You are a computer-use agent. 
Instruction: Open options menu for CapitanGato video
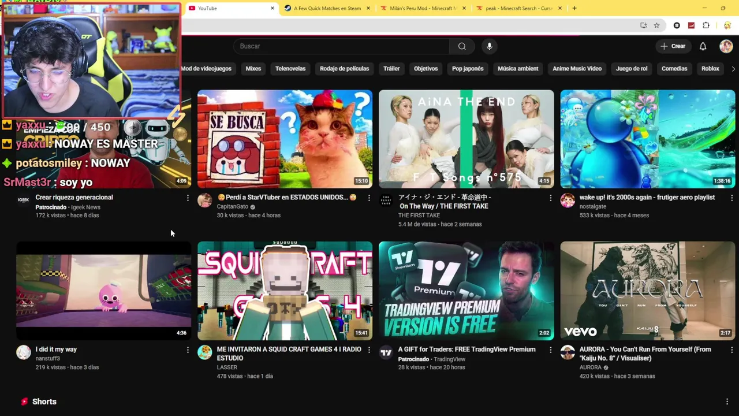coord(369,198)
